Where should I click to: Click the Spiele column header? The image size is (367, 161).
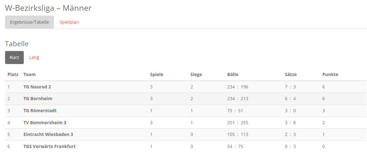[x=157, y=75]
